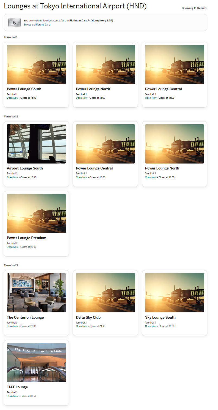The height and width of the screenshot is (410, 218).
Task: Open Sky Lounge South thumbnail photo
Action: (175, 293)
